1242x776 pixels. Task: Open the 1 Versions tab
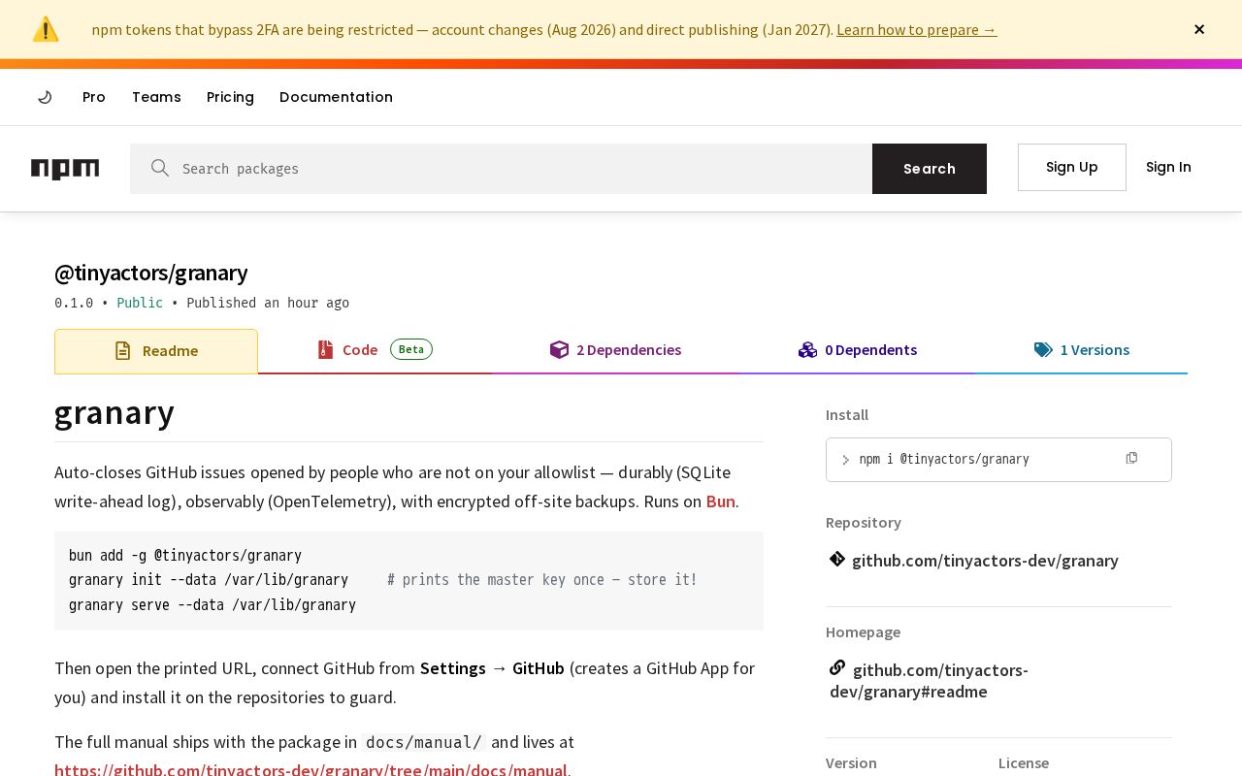tap(1082, 350)
